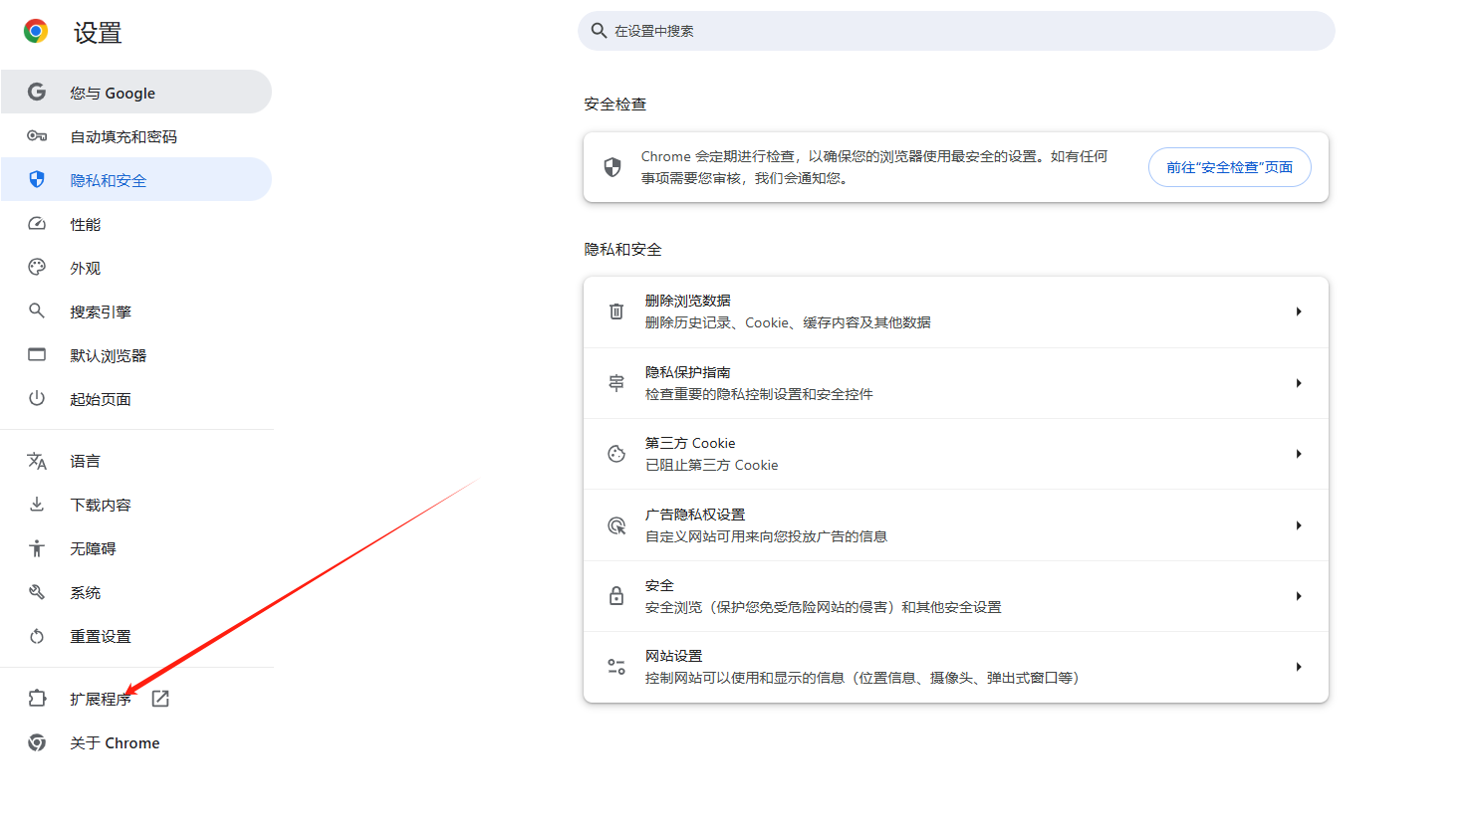The height and width of the screenshot is (831, 1473).
Task: Open the 外观 settings section
Action: 135,267
